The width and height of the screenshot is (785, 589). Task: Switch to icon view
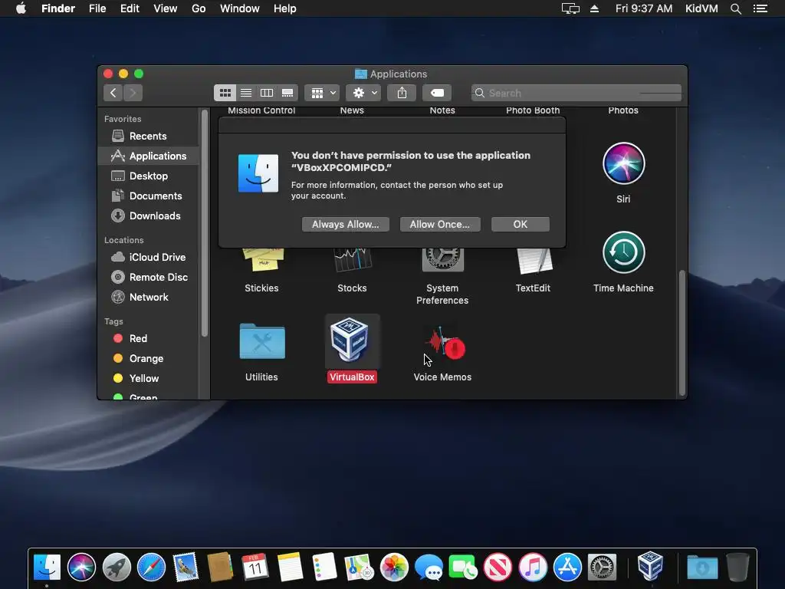coord(225,93)
